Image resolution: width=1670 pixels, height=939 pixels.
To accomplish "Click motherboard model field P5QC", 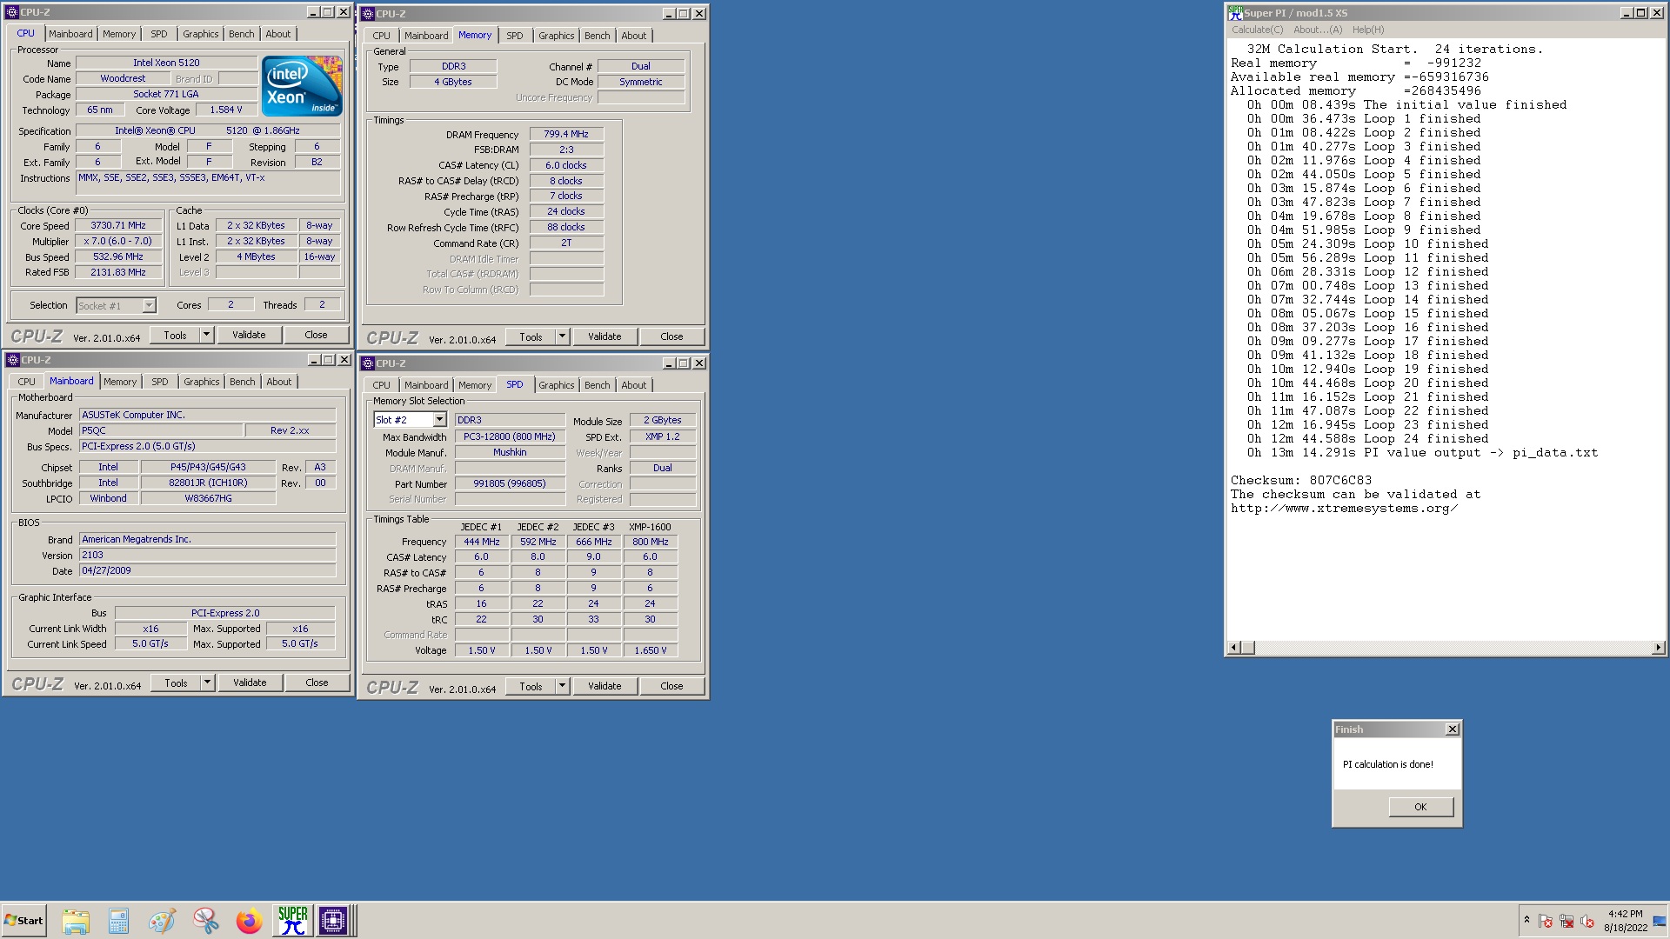I will (160, 430).
